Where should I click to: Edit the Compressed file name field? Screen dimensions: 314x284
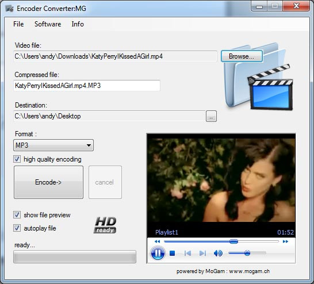pyautogui.click(x=87, y=86)
